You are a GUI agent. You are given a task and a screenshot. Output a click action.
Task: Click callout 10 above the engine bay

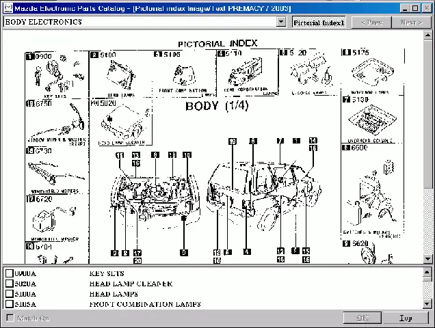[187, 154]
